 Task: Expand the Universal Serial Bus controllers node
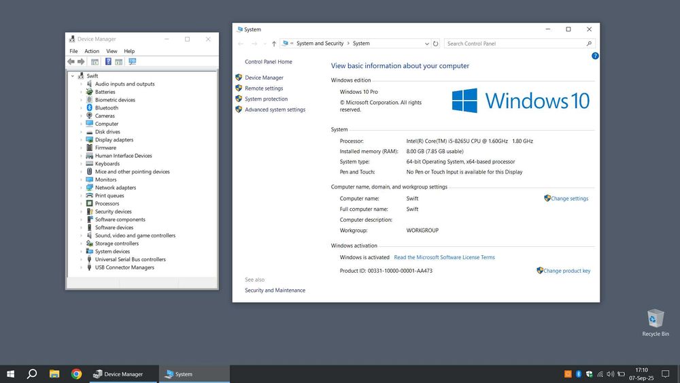tap(81, 259)
